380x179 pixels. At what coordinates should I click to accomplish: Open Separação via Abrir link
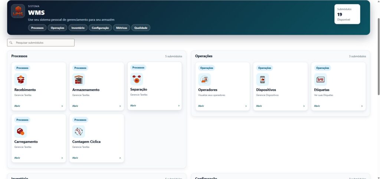[x=133, y=105]
